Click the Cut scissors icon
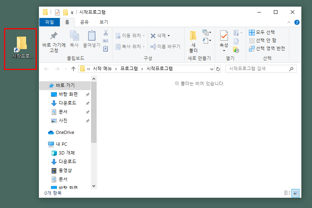 (x=106, y=33)
